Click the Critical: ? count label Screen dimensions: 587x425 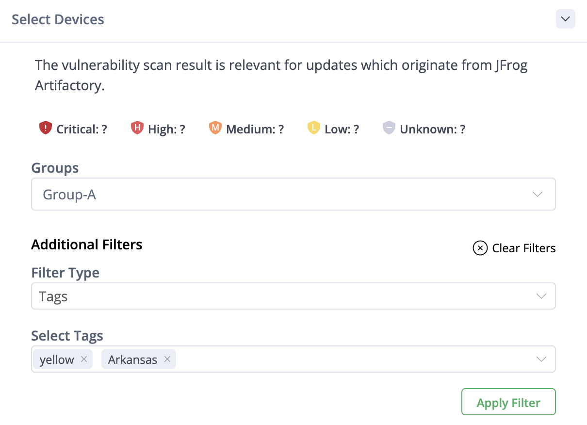point(82,130)
